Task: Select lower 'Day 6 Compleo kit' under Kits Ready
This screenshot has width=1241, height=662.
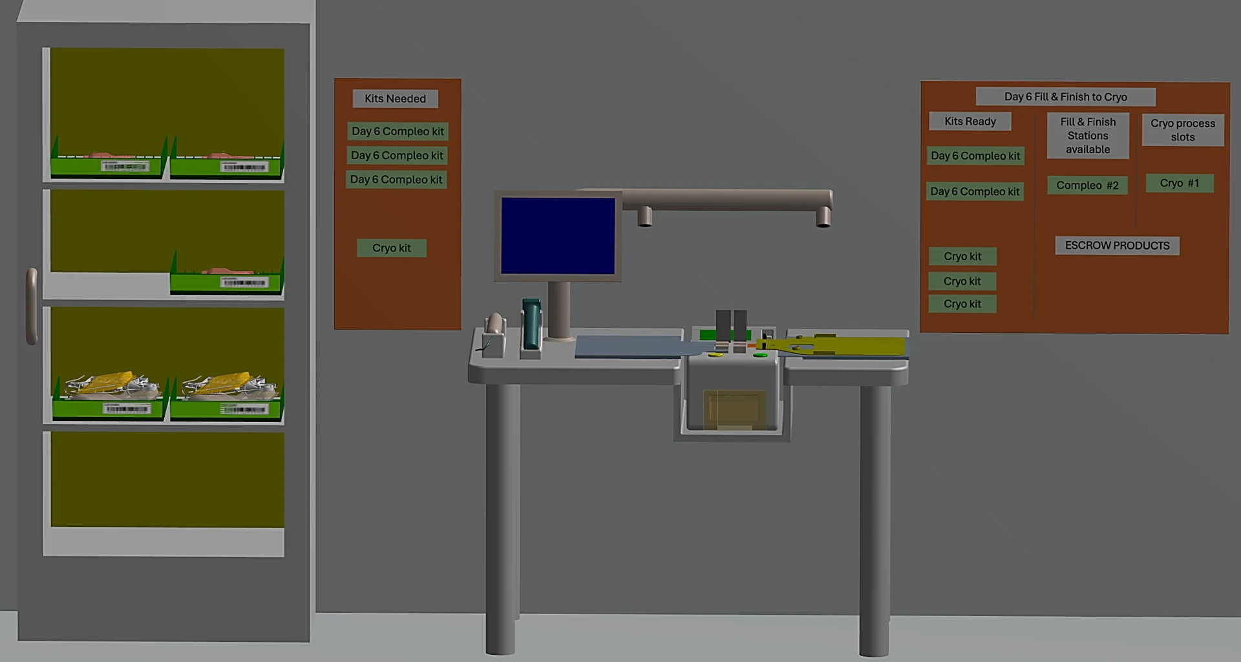Action: point(975,191)
